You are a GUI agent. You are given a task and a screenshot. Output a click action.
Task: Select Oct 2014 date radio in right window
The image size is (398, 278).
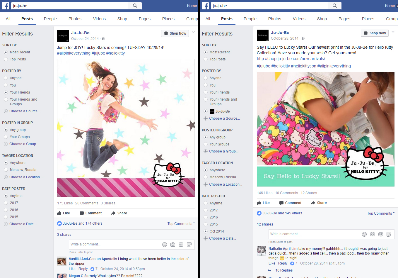coord(206,231)
